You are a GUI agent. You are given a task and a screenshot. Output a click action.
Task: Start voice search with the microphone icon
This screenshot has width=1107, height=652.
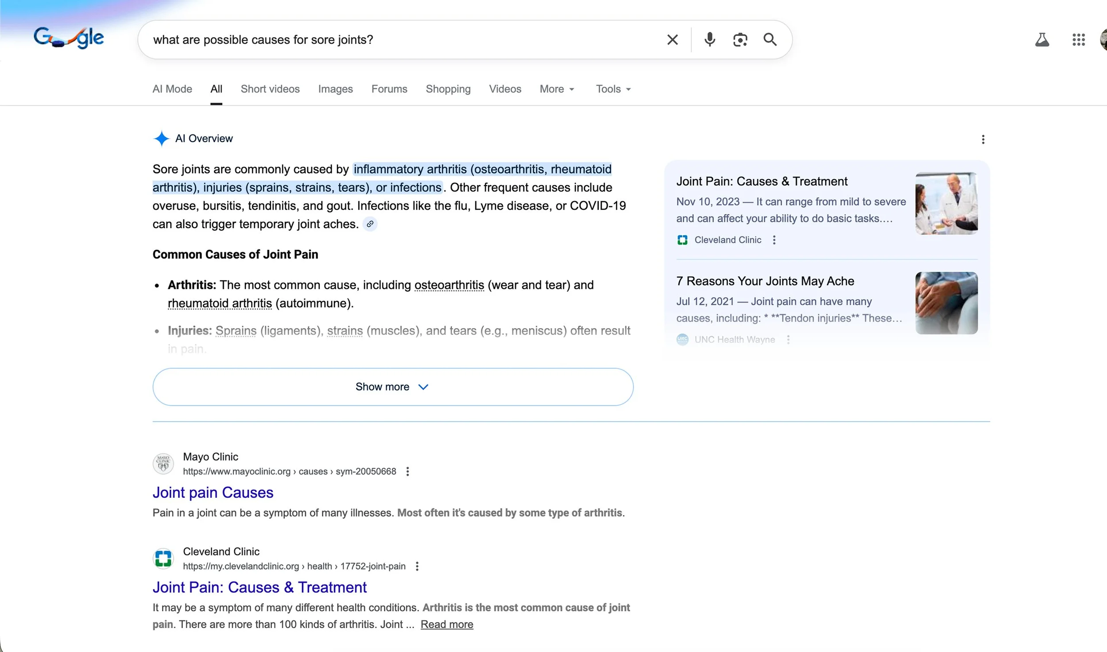click(709, 40)
